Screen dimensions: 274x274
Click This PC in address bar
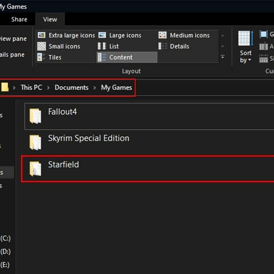tap(31, 87)
